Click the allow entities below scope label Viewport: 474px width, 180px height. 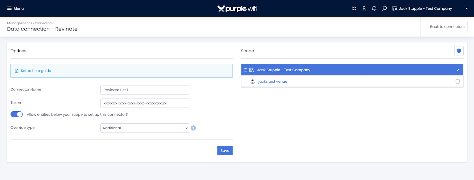point(77,114)
